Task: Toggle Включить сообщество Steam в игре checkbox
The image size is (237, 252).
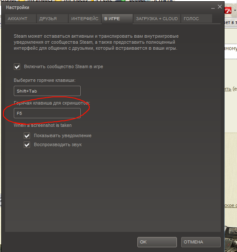Action: pos(17,67)
